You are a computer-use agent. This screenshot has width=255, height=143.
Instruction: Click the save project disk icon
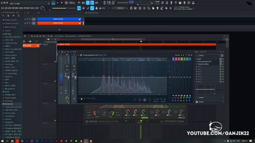[180, 3]
